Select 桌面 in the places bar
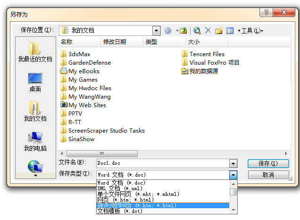Viewport: 300px width, 220px height. point(35,82)
